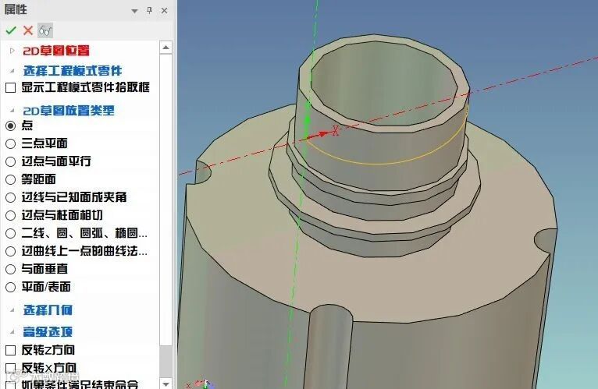Viewport: 598px width, 389px height.
Task: Collapse the 选择工程模式零件 section
Action: 12,71
